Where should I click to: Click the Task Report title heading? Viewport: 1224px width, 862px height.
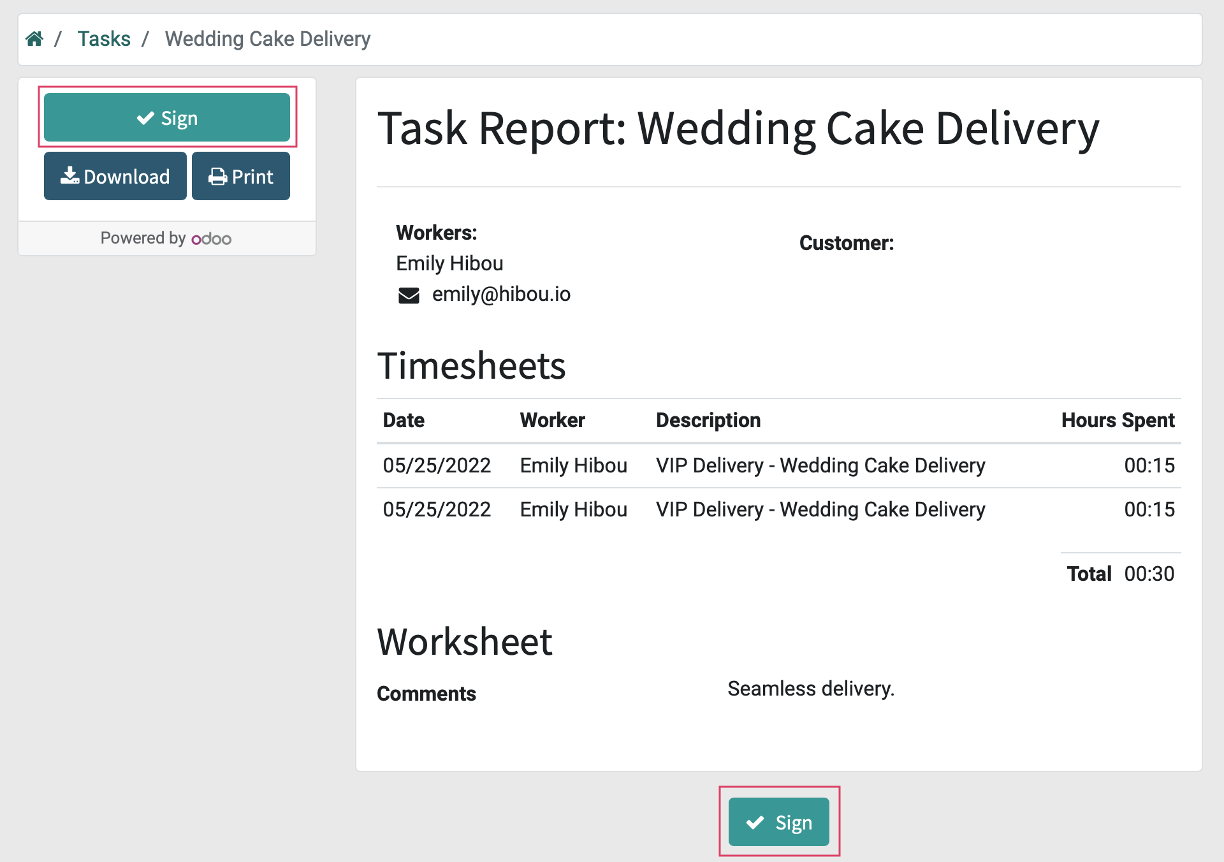coord(738,129)
